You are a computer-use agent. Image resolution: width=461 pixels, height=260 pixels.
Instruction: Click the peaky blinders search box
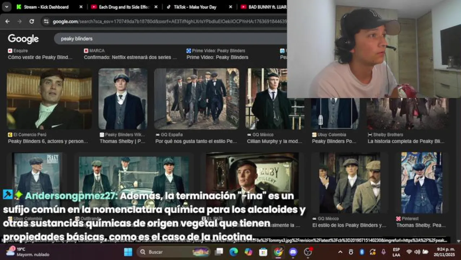(x=170, y=39)
